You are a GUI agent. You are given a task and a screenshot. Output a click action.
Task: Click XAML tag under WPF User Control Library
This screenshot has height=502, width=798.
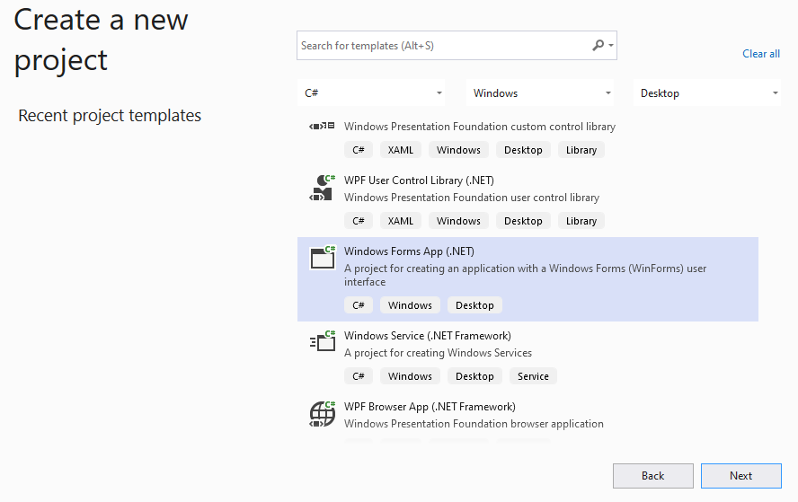401,221
